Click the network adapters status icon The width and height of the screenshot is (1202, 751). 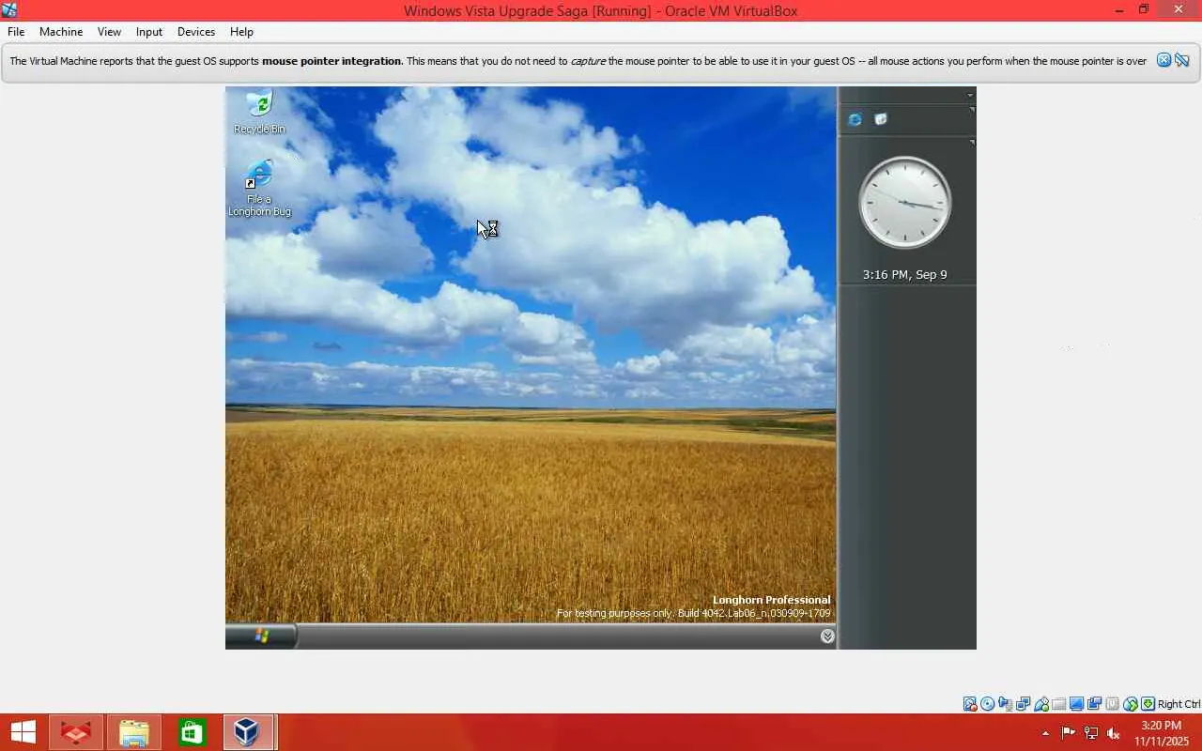point(1024,704)
